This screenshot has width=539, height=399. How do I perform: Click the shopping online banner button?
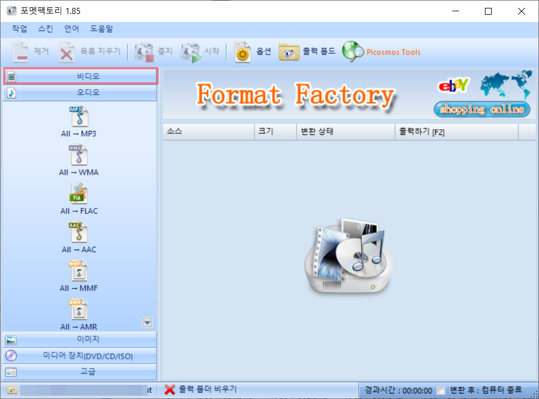482,110
